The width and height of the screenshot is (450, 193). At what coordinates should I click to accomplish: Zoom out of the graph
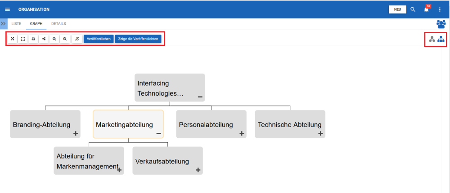[x=65, y=39]
